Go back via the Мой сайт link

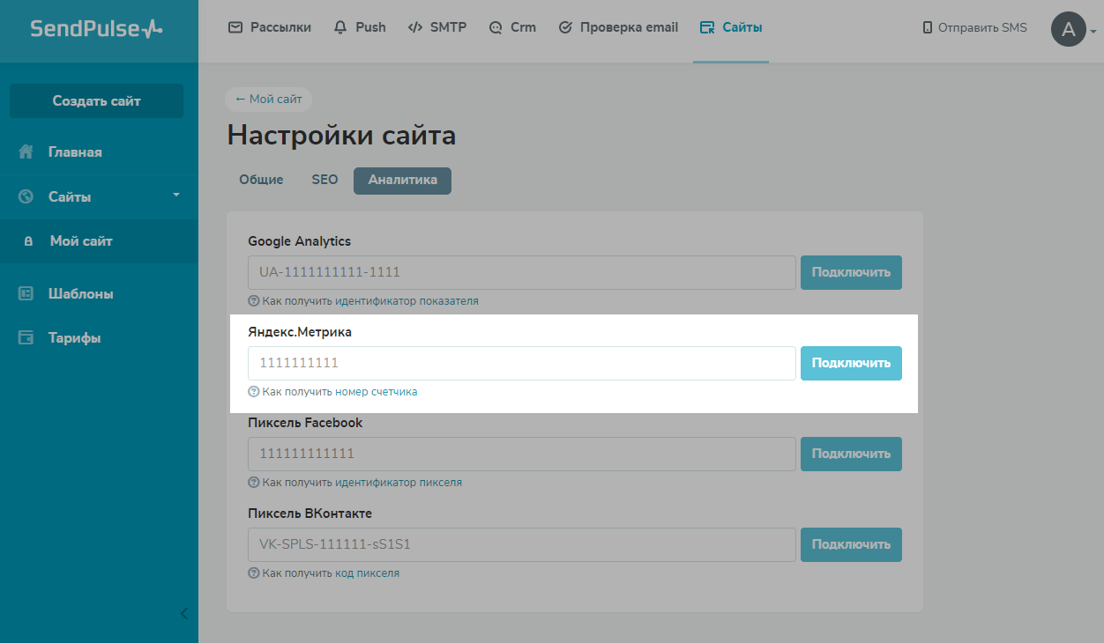coord(269,100)
